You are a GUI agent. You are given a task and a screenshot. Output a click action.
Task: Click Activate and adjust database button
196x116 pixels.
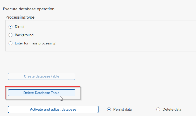(53, 109)
